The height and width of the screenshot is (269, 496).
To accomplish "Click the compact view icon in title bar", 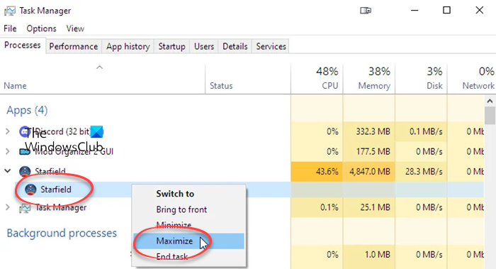I will [366, 11].
